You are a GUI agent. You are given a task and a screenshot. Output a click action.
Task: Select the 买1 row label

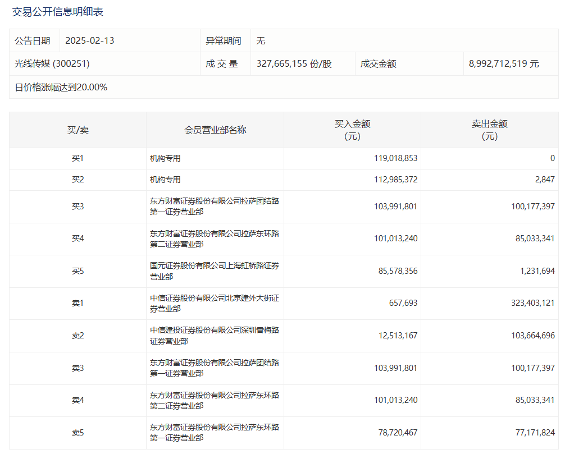coord(78,159)
